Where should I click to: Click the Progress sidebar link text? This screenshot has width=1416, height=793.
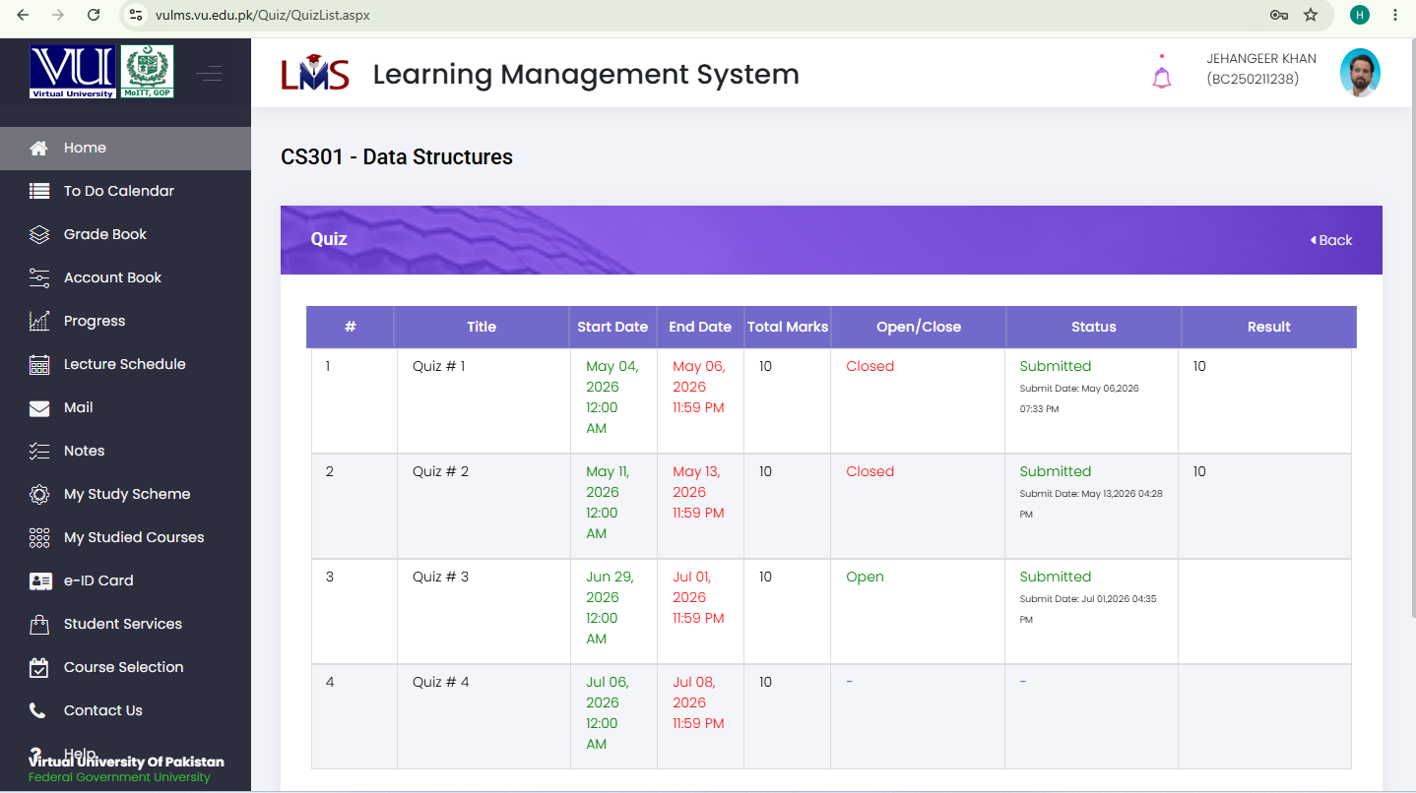pyautogui.click(x=95, y=322)
